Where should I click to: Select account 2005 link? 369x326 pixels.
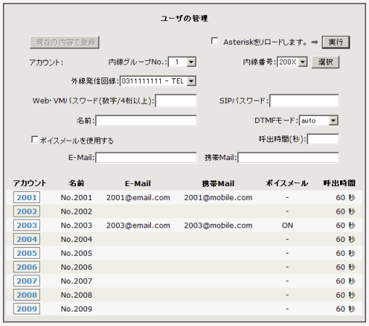point(27,253)
